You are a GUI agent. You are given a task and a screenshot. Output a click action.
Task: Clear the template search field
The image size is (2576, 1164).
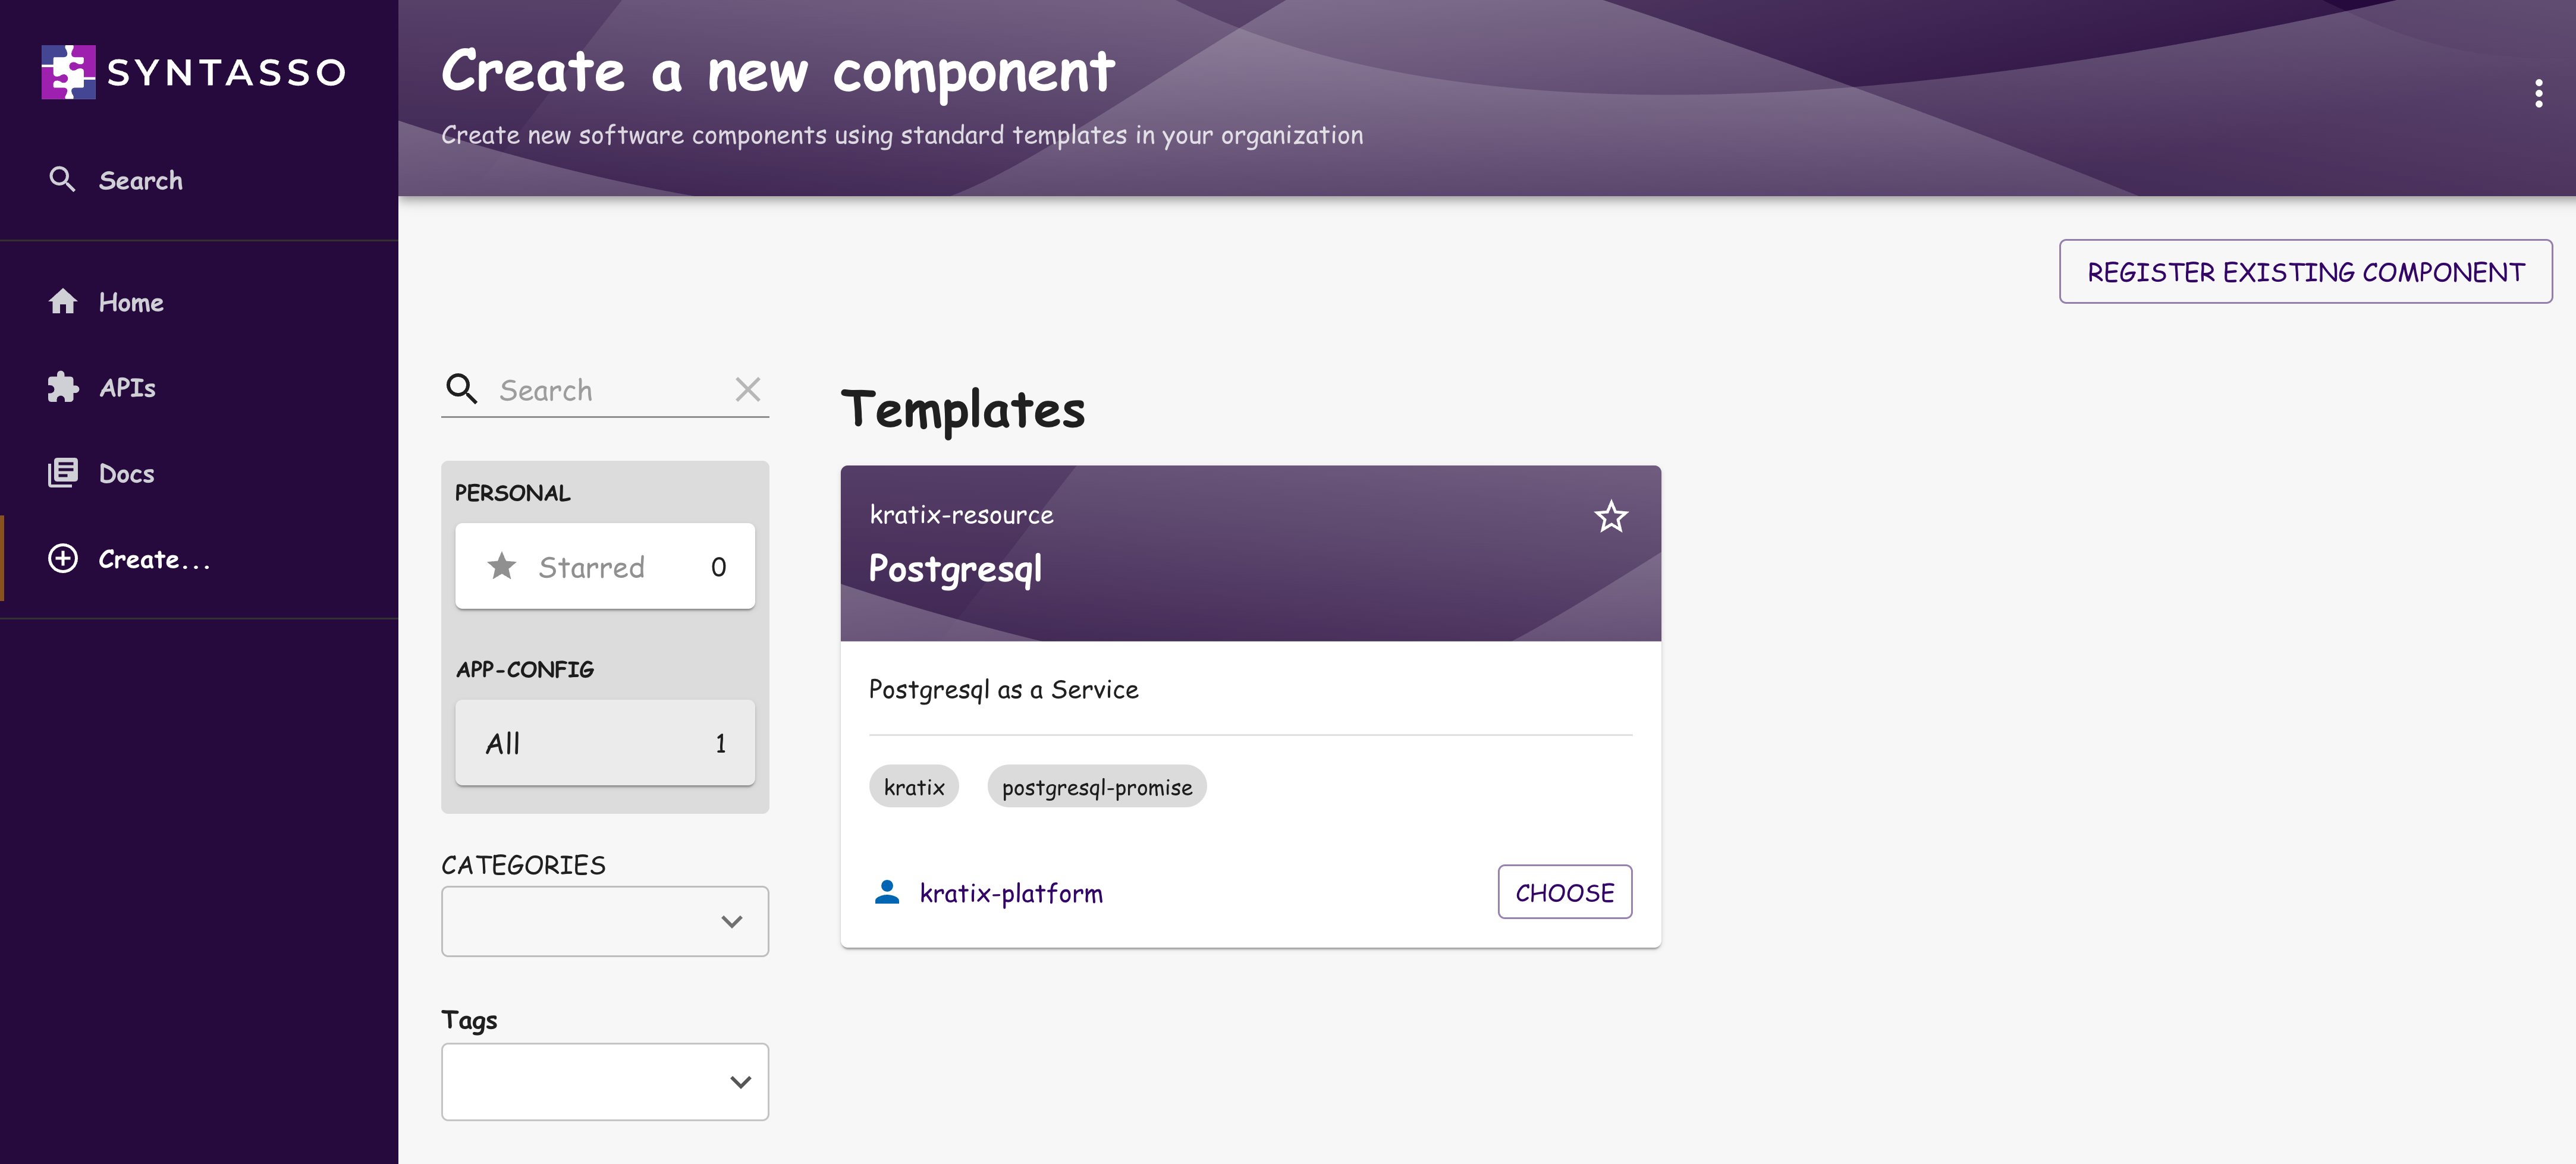[x=747, y=390]
